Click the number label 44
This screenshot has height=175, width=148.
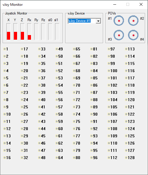[43, 129]
